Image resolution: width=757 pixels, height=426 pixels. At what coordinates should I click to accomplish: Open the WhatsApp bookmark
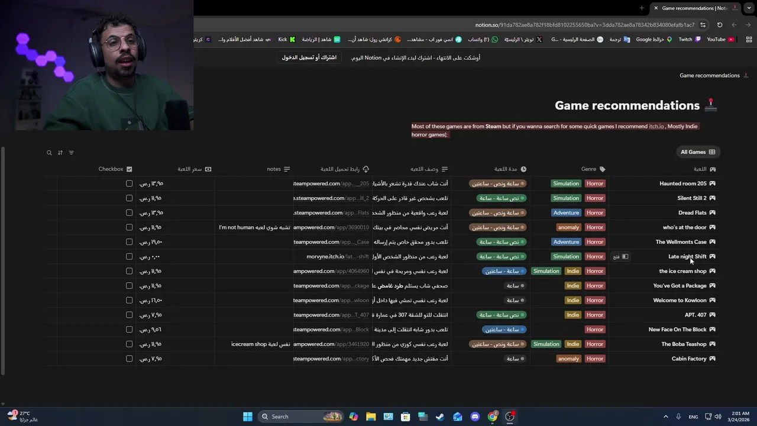[483, 40]
